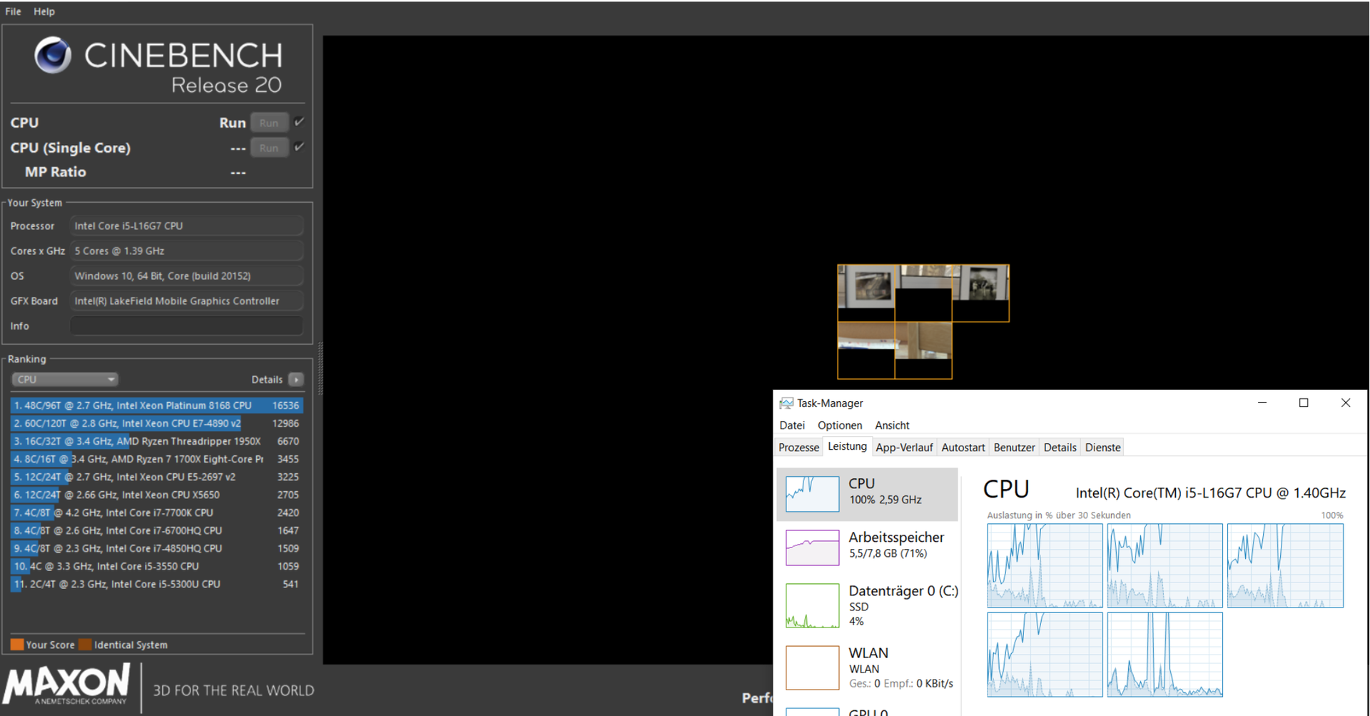1370x716 pixels.
Task: Select Core i7-6700HQ ranking row
Action: pyautogui.click(x=157, y=530)
